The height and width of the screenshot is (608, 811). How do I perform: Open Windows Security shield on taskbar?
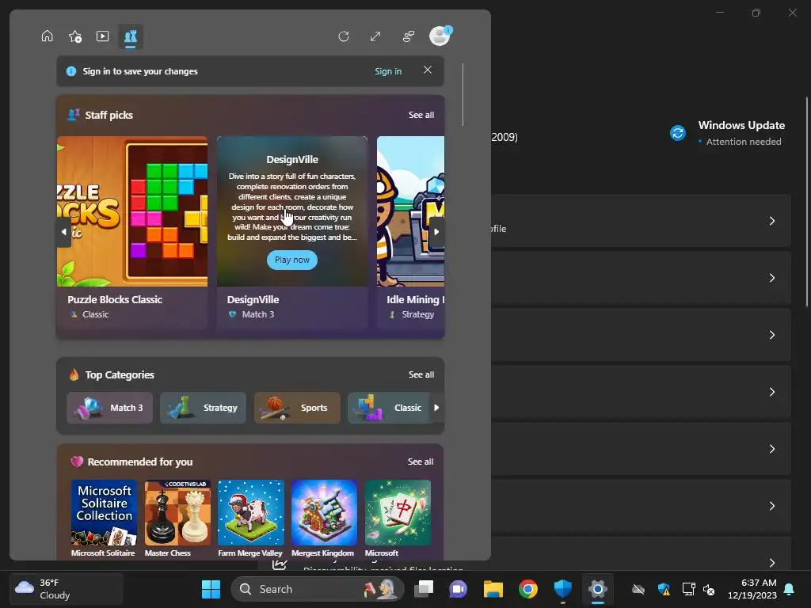coord(563,589)
